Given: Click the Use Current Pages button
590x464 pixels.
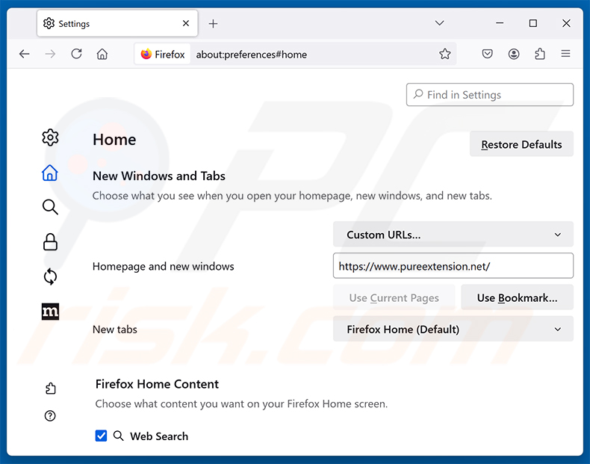Looking at the screenshot, I should 394,297.
